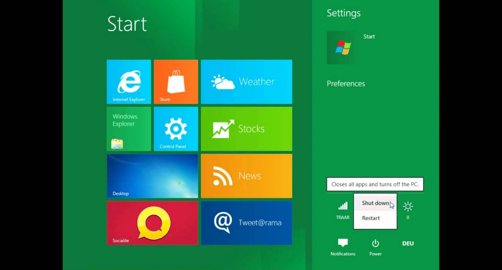Change the DEU keyboard language
Screen dimensions: 502x270
click(x=408, y=244)
